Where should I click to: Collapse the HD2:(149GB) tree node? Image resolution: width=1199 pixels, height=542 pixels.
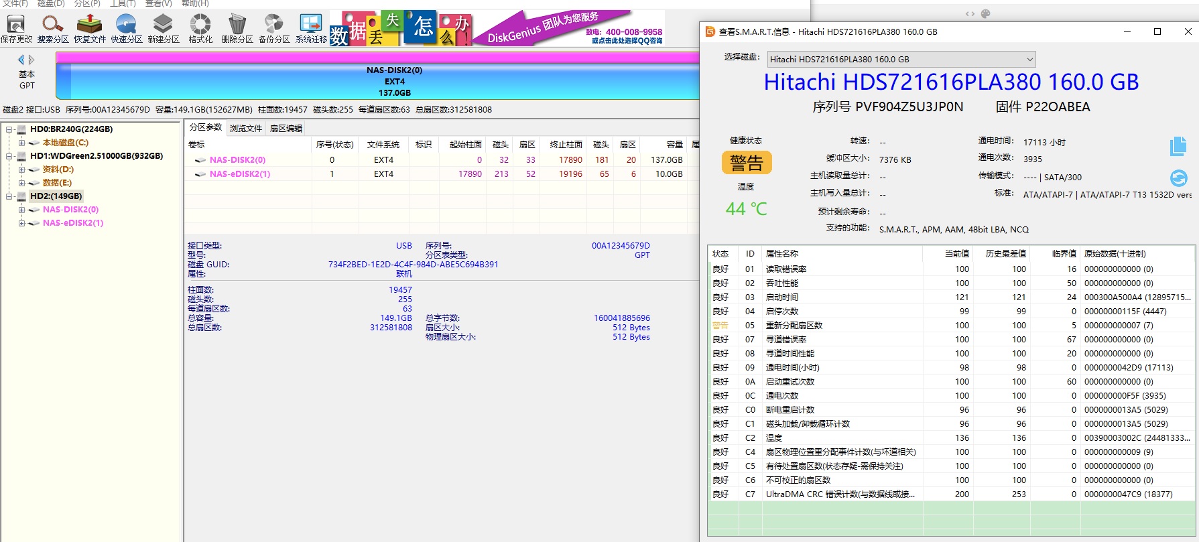[x=9, y=196]
